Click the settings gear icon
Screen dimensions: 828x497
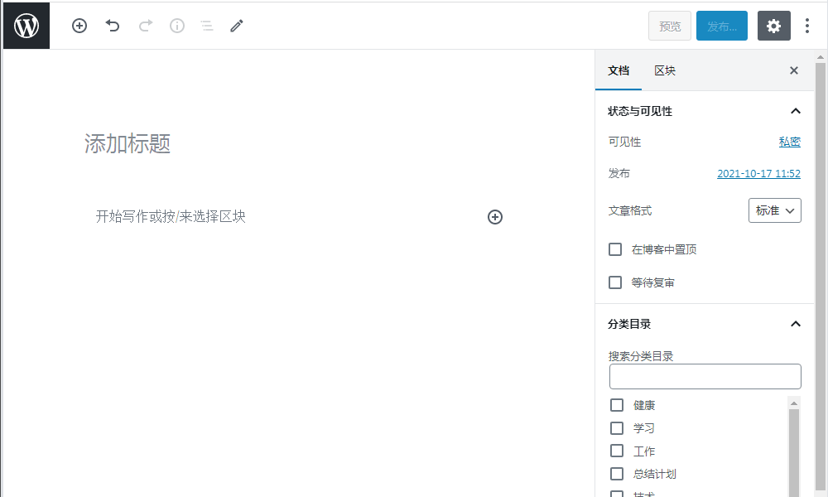pyautogui.click(x=773, y=26)
